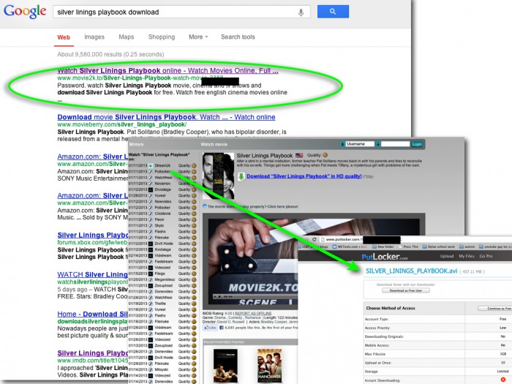Image resolution: width=512 pixels, height=384 pixels.
Task: Click the autism bookmark folder
Action: pyautogui.click(x=467, y=247)
